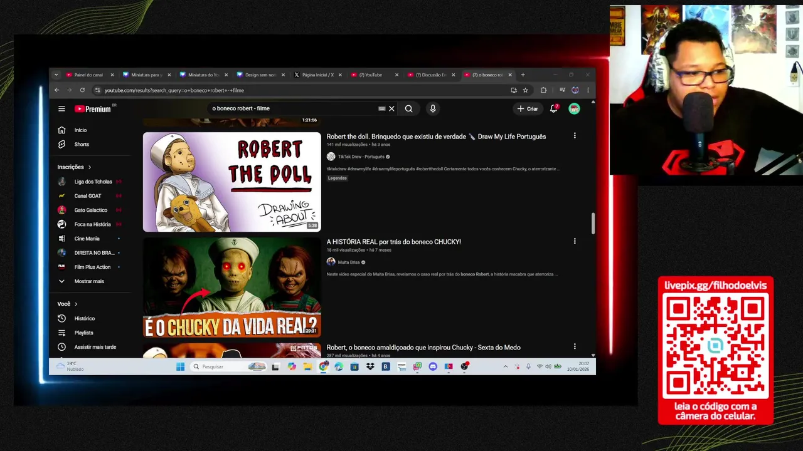
Task: Open File Explorer from the taskbar
Action: (307, 366)
